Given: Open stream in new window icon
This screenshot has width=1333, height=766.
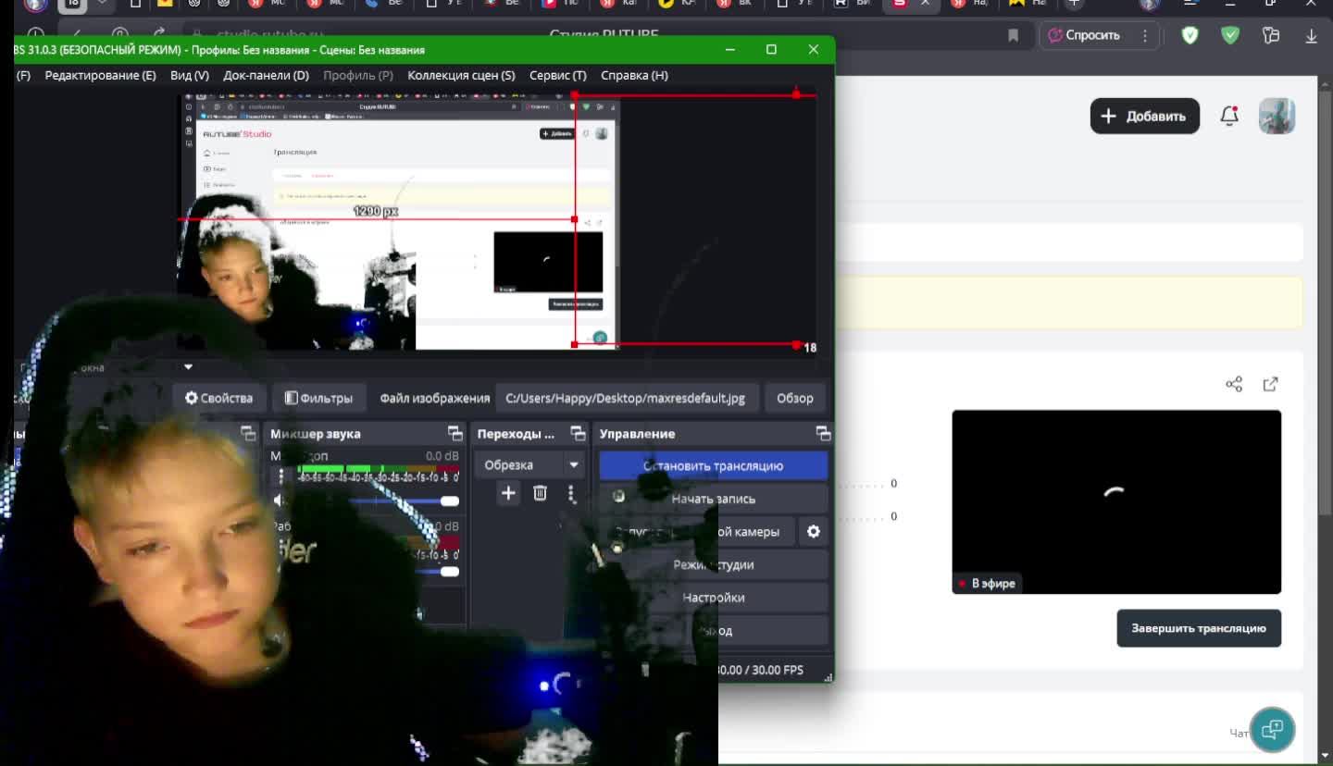Looking at the screenshot, I should pyautogui.click(x=1271, y=384).
